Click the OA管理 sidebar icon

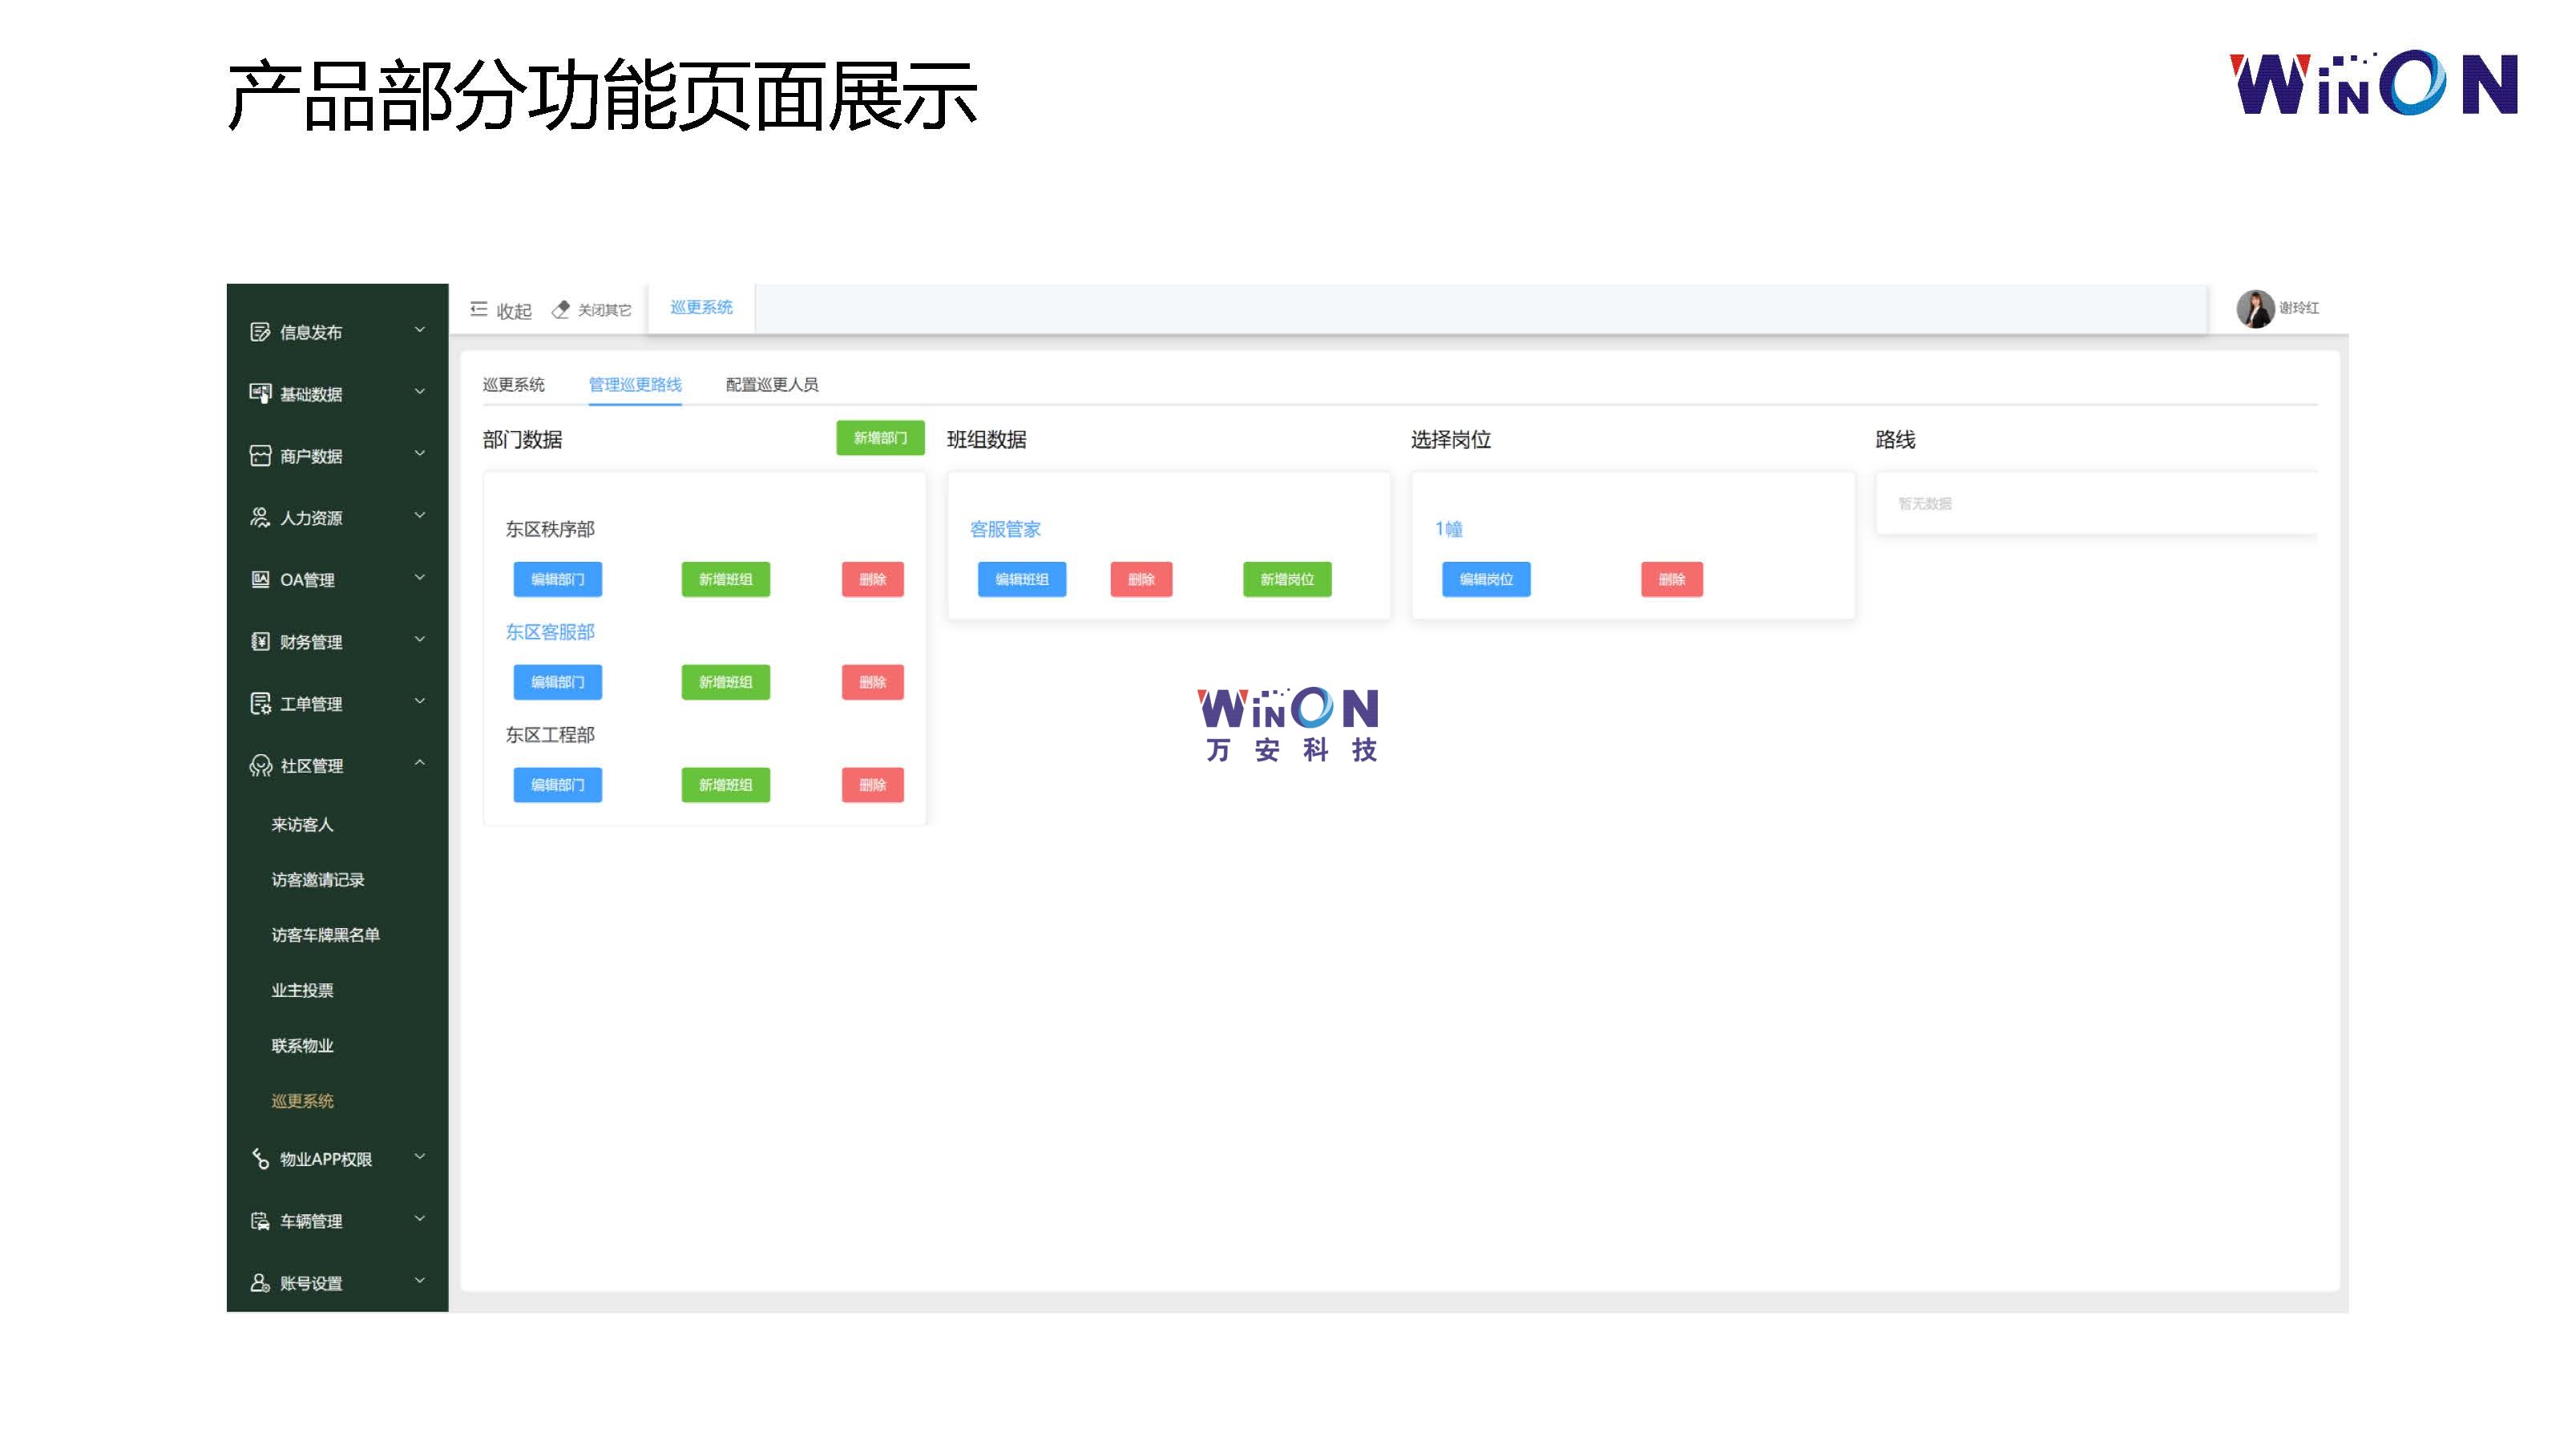point(260,580)
